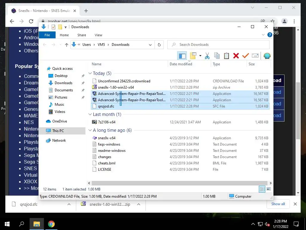Click the VM5 breadcrumb segment
The width and height of the screenshot is (306, 230).
click(x=101, y=45)
